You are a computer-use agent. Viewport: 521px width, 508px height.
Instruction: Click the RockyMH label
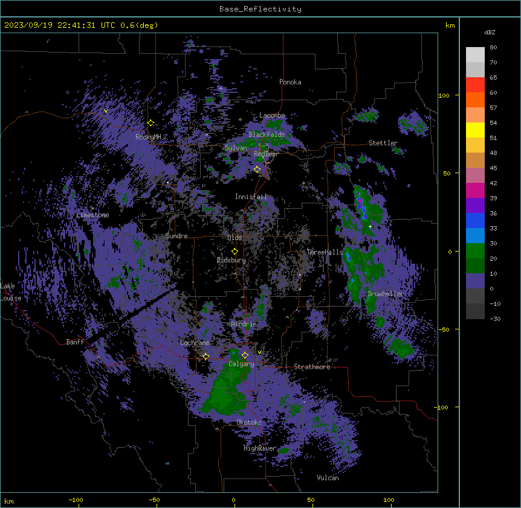[148, 137]
